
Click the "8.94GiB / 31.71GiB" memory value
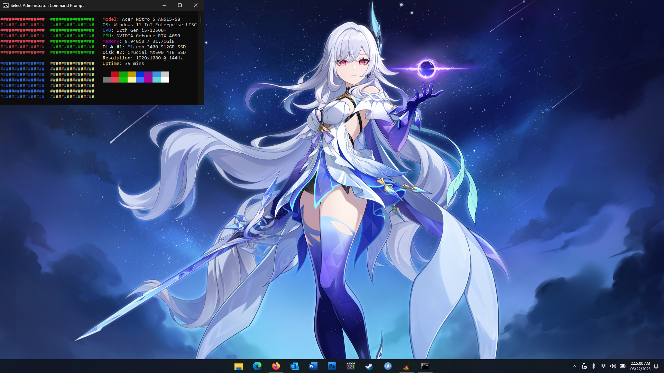point(150,41)
